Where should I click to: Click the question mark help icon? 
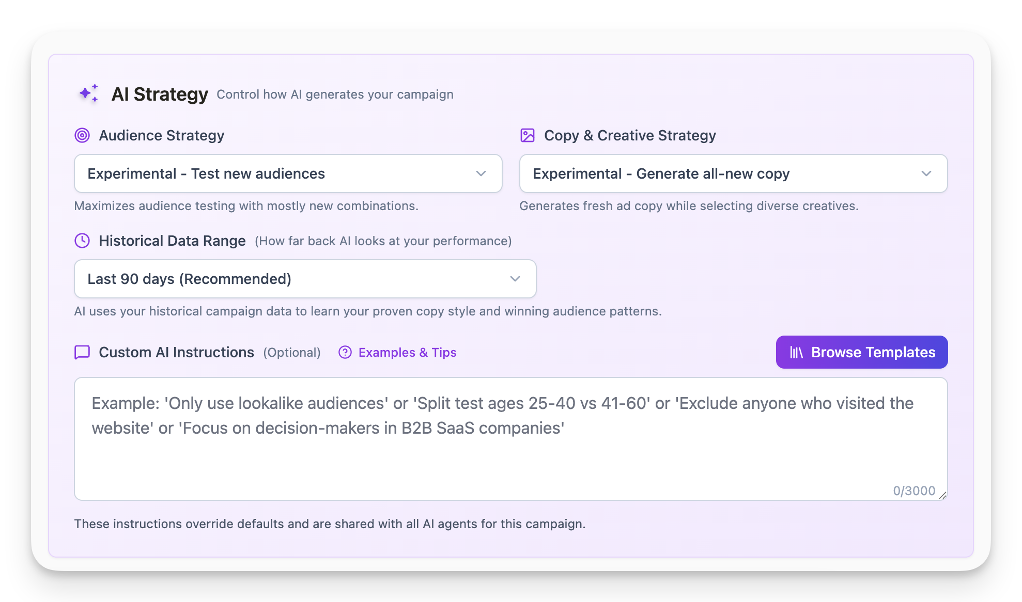[x=345, y=352]
